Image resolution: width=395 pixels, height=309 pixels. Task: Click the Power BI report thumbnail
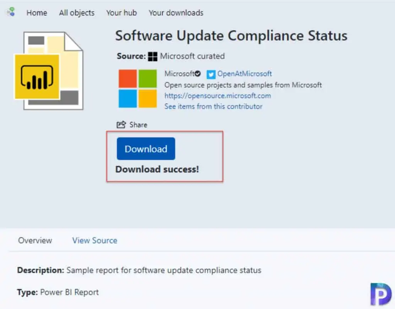click(x=49, y=71)
